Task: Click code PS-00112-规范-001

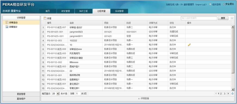Action: pyautogui.click(x=57, y=84)
